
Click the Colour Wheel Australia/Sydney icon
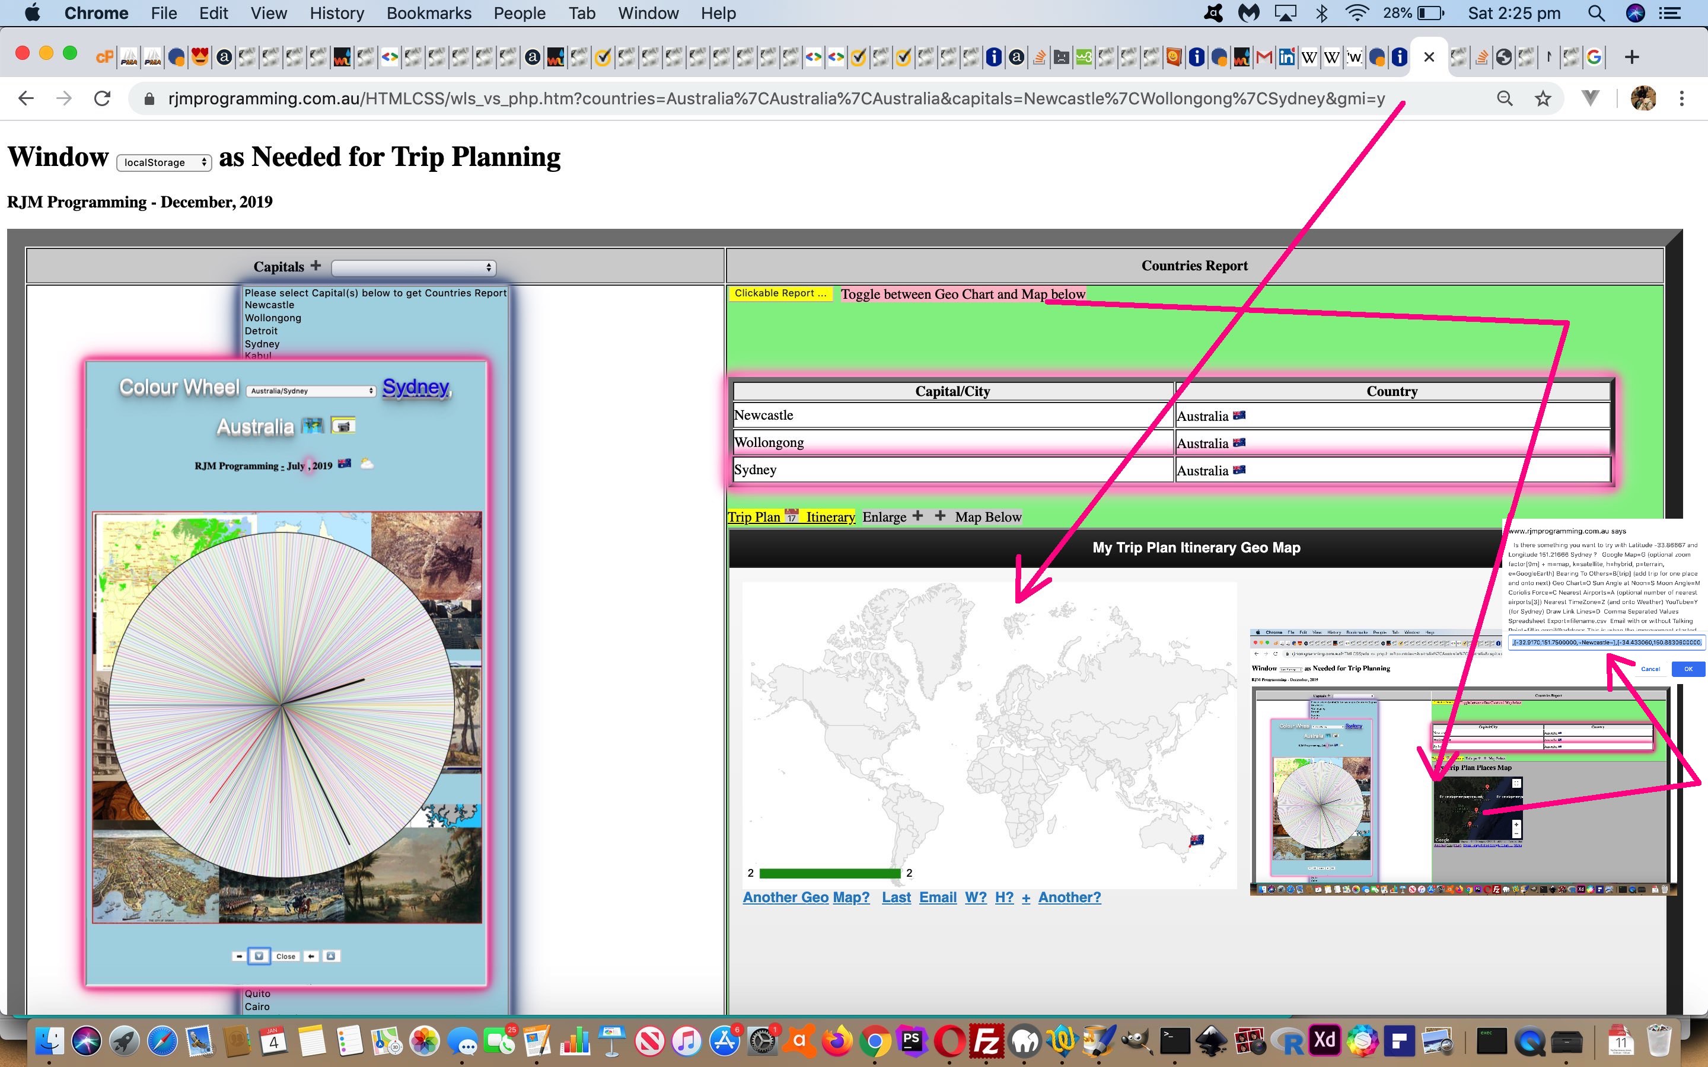coord(307,388)
